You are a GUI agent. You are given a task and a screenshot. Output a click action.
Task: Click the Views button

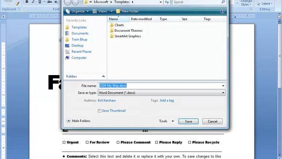pyautogui.click(x=100, y=11)
